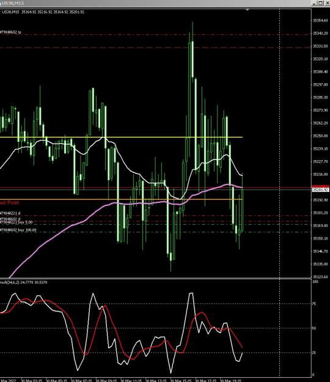Click the yellow horizontal line
Image resolution: width=330 pixels, height=382 pixels.
click(x=121, y=137)
